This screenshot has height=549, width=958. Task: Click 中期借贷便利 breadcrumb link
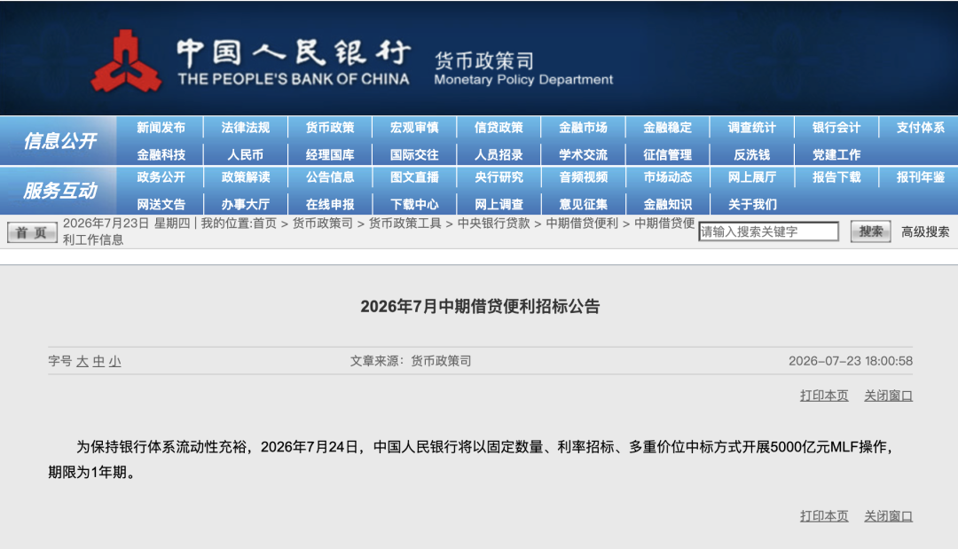[582, 224]
